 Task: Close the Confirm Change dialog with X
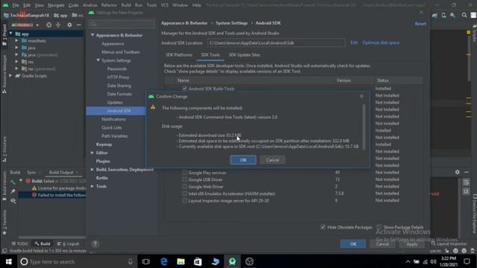click(x=361, y=96)
